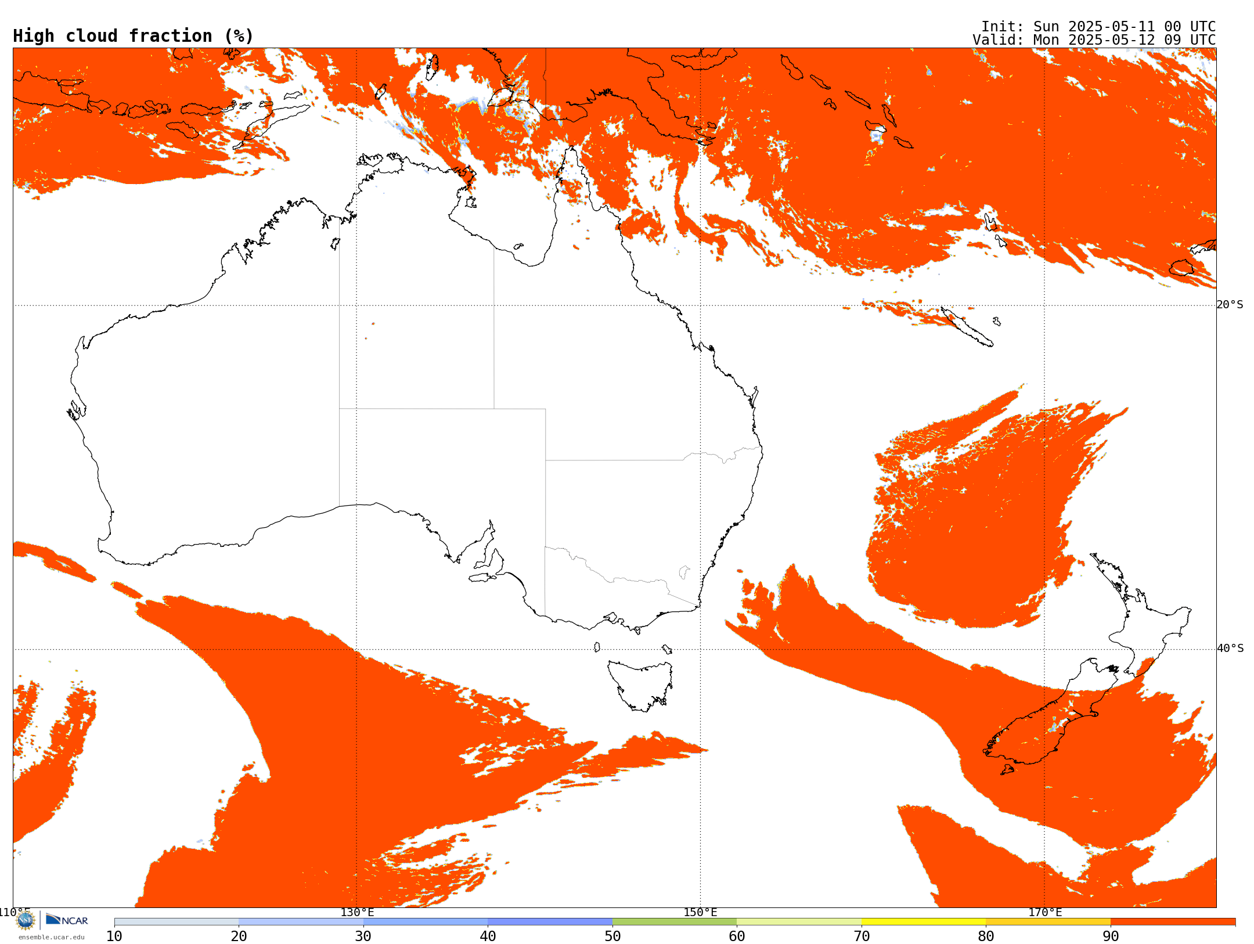Click the grey 10-20 colorbar segment
This screenshot has width=1254, height=944.
(176, 922)
